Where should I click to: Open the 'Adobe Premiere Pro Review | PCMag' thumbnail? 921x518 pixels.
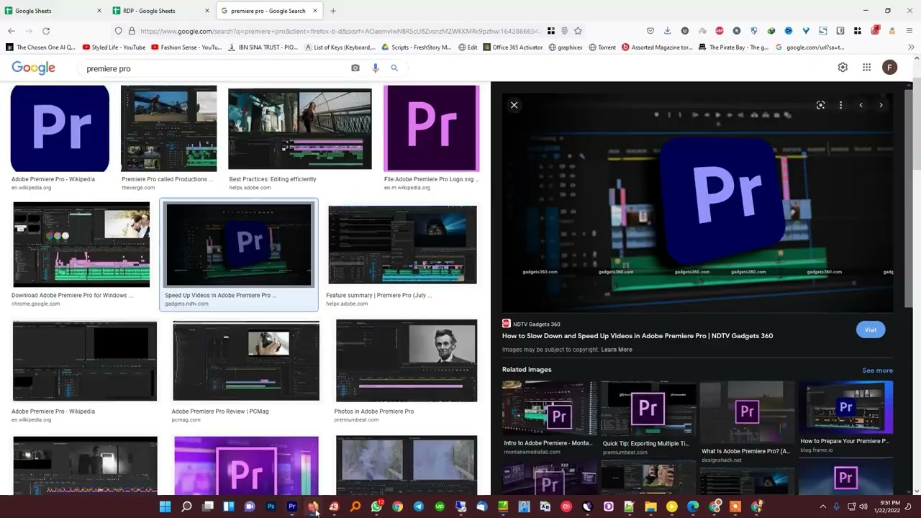click(x=246, y=361)
